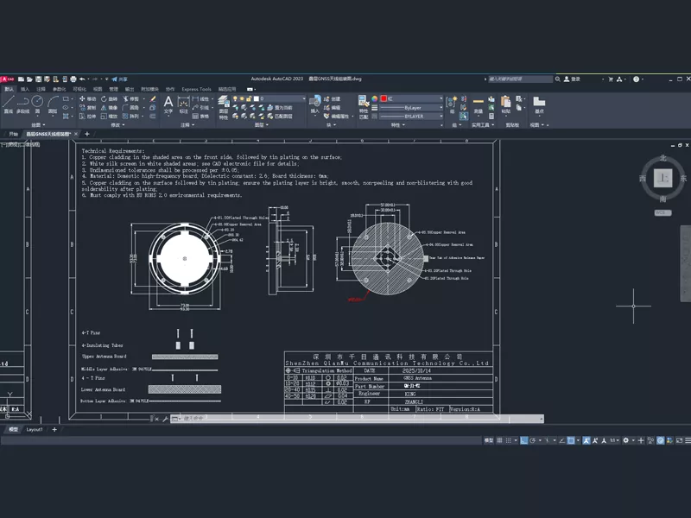Toggle polar tracking in status bar
This screenshot has width=691, height=518.
pyautogui.click(x=532, y=440)
